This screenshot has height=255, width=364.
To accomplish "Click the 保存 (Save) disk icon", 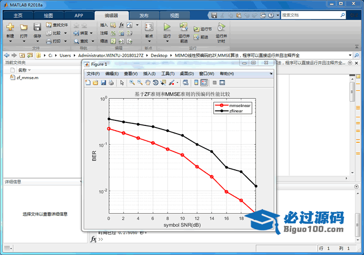I will [x=37, y=27].
